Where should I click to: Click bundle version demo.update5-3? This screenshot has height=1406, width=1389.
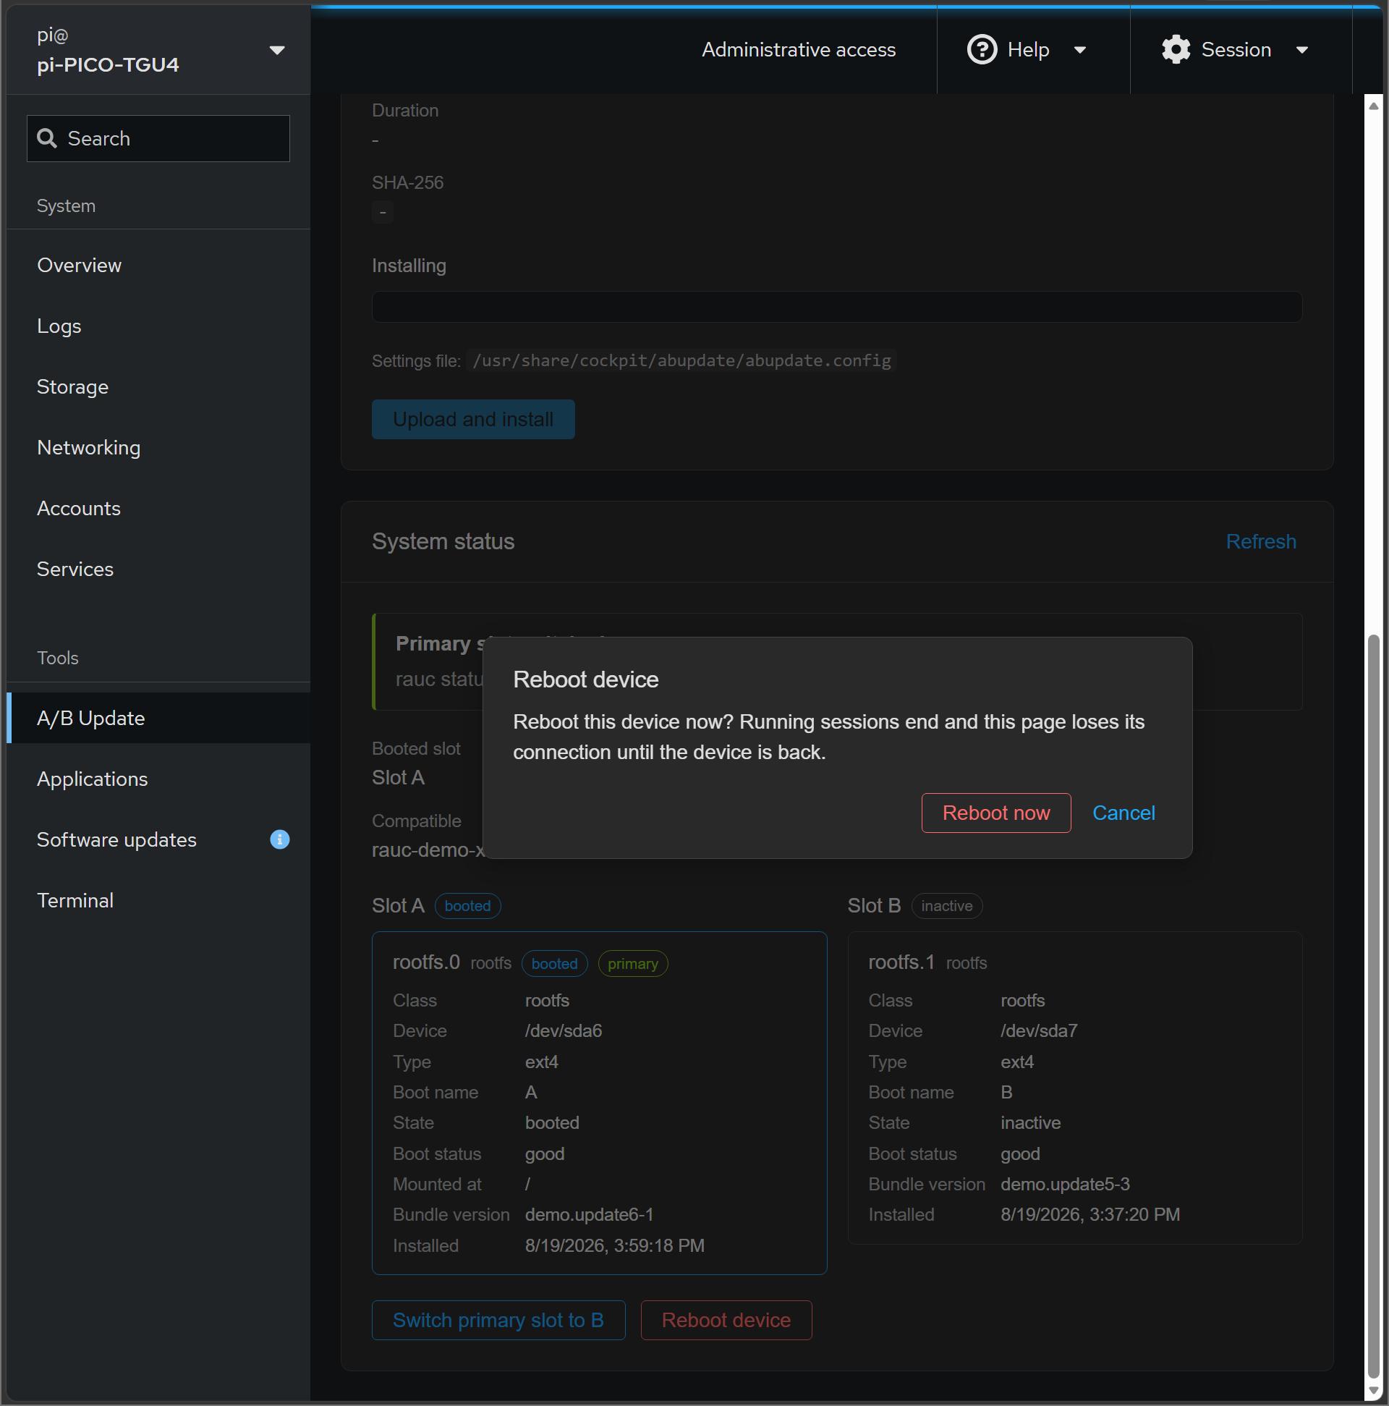(1064, 1183)
